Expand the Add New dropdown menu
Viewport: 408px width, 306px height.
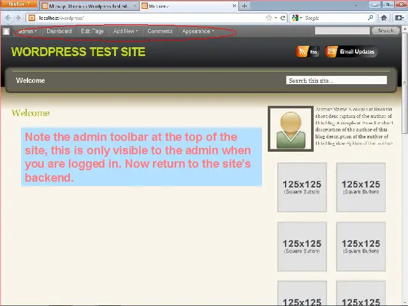click(x=125, y=31)
